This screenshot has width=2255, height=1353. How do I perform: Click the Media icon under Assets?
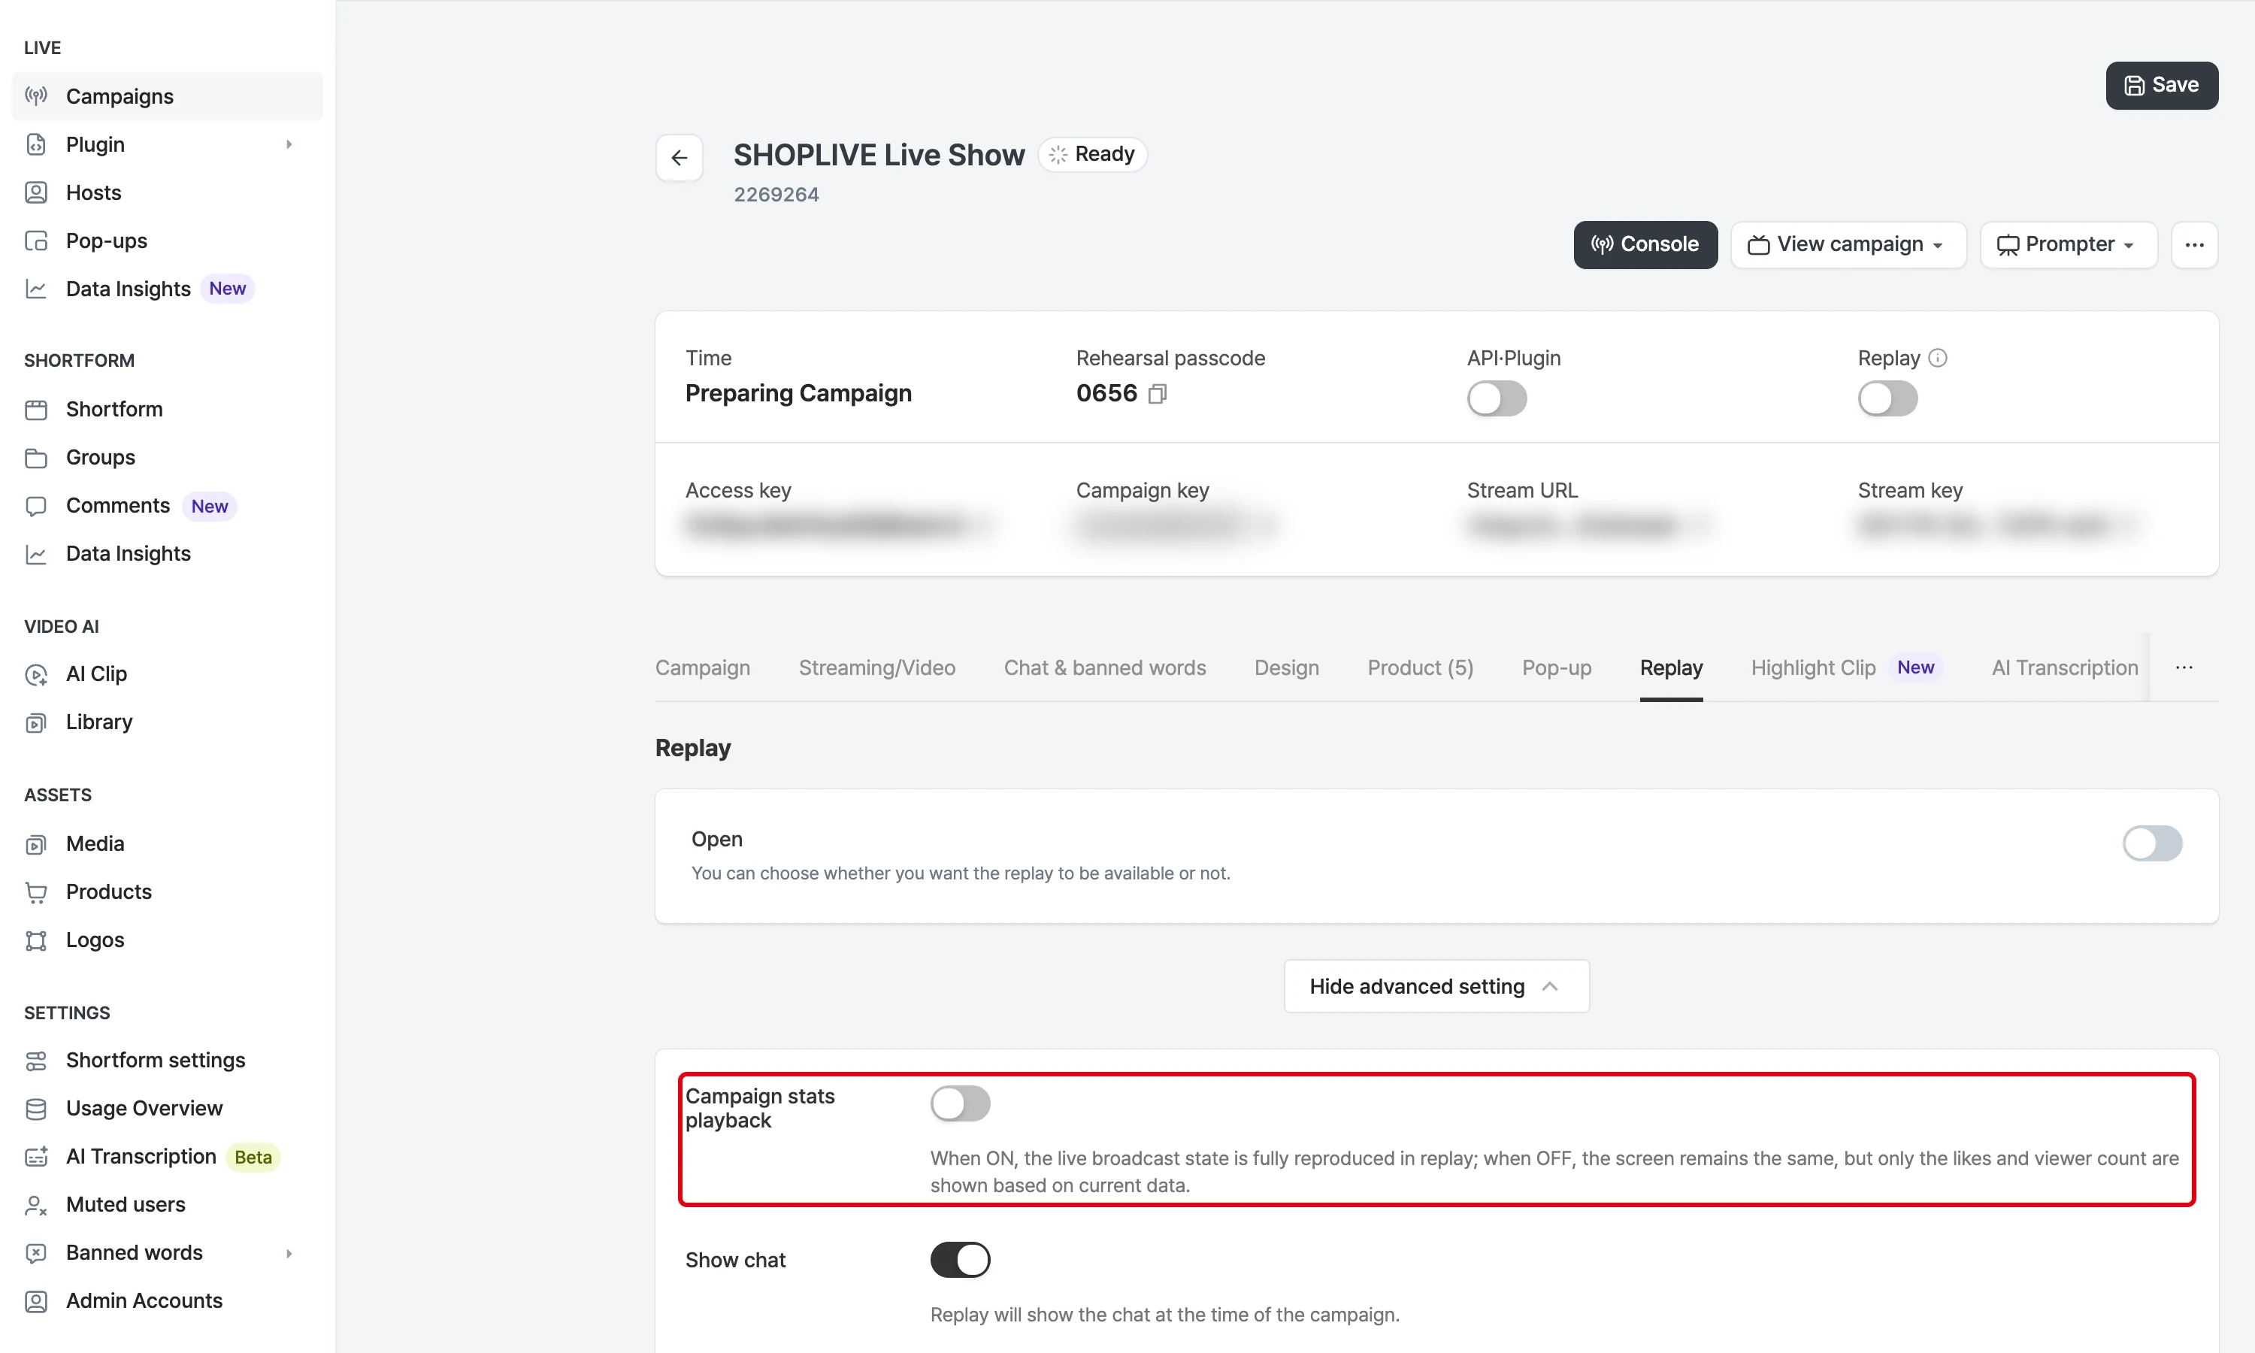point(35,844)
